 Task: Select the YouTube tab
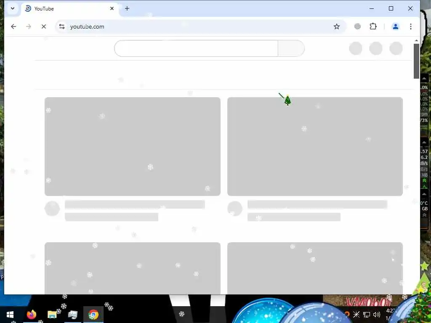[69, 8]
